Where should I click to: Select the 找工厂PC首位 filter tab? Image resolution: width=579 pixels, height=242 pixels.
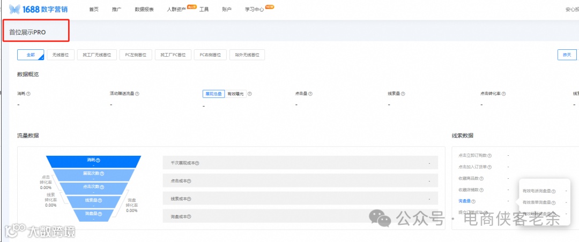(173, 55)
